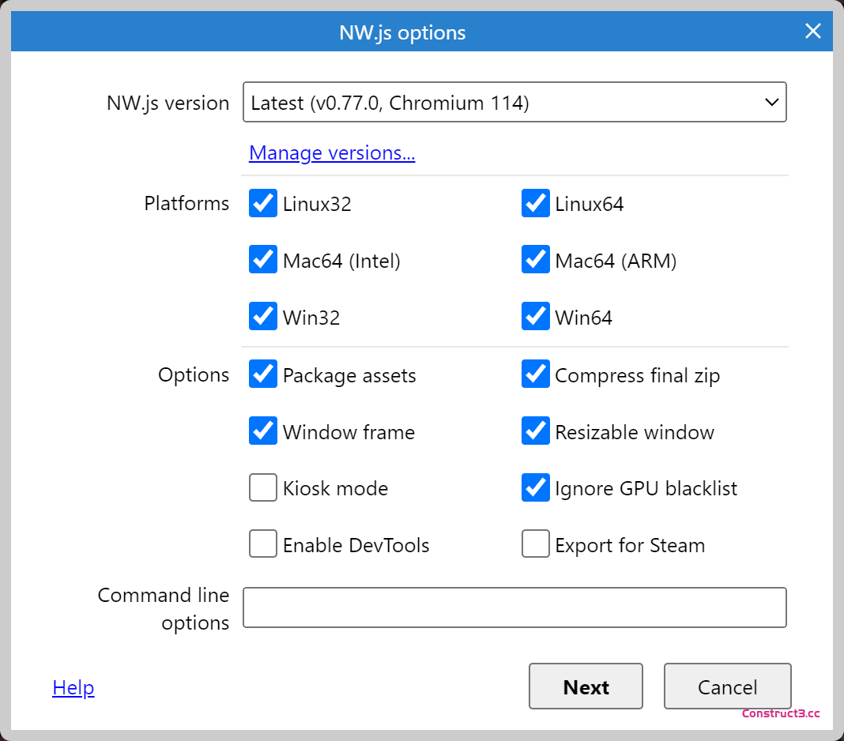Turn off the Resizable window option
Image resolution: width=844 pixels, height=741 pixels.
click(536, 431)
